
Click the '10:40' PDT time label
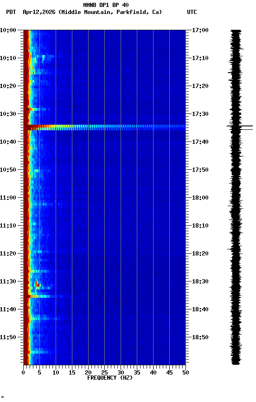[x=8, y=142]
